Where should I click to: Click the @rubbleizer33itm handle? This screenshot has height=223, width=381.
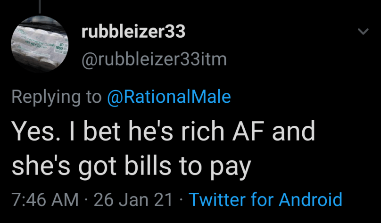154,60
